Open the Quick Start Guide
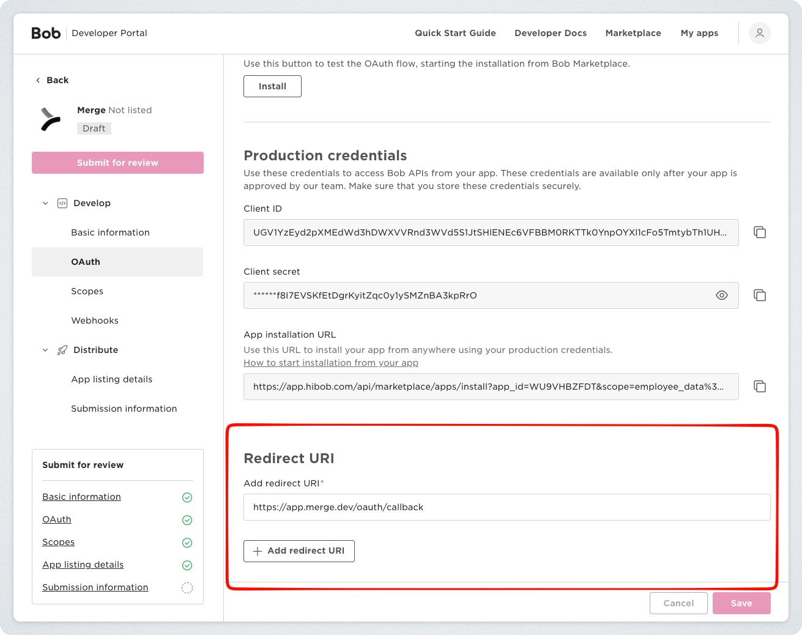This screenshot has height=635, width=802. click(x=455, y=33)
